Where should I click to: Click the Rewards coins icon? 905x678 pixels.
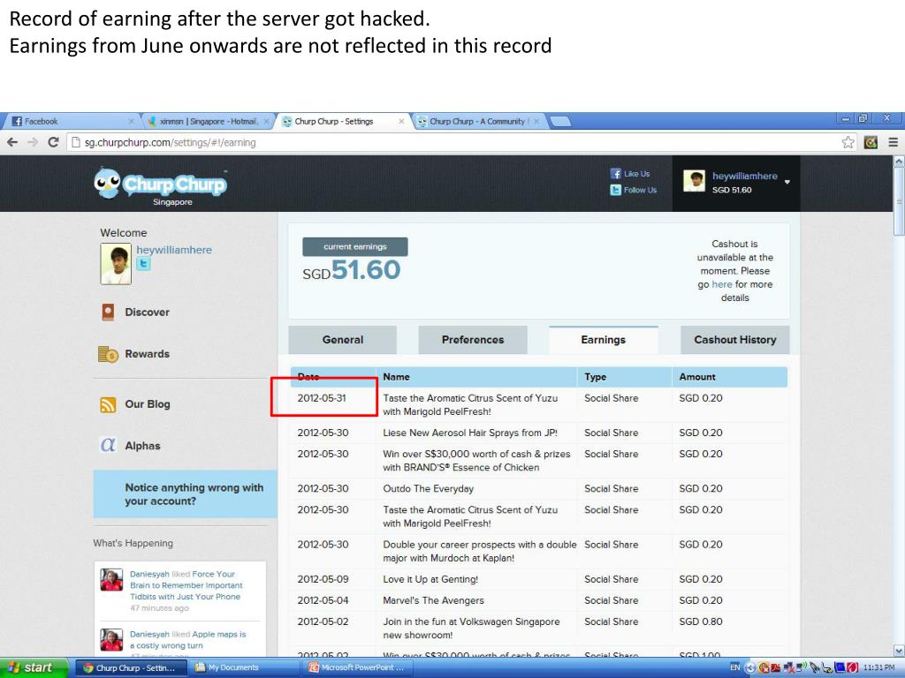(x=108, y=354)
